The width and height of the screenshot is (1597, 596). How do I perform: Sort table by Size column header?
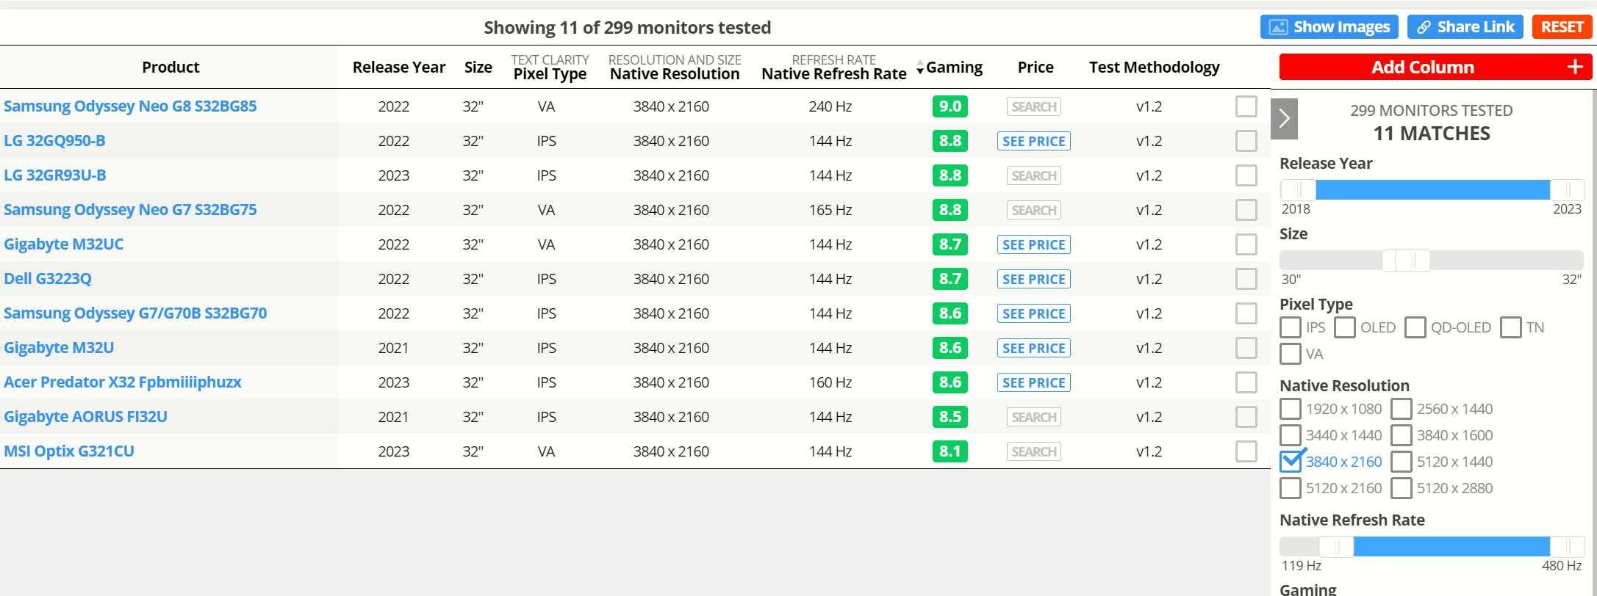click(x=478, y=68)
